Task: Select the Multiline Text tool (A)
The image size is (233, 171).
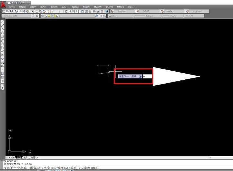Action: (3, 88)
